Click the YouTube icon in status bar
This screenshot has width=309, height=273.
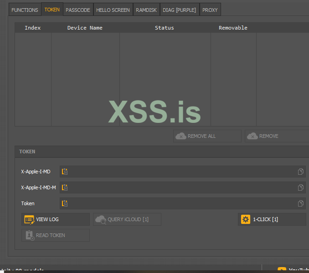point(282,269)
